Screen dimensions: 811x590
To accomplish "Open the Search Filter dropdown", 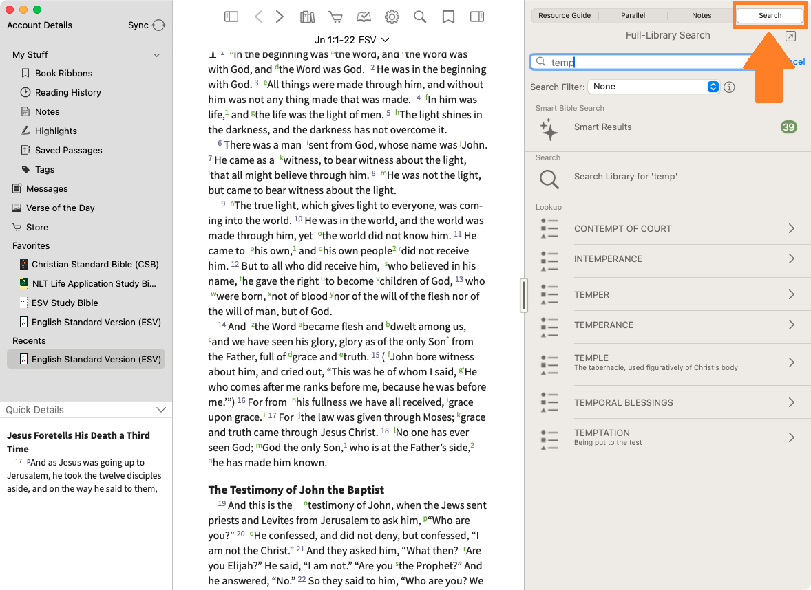I will coord(653,87).
